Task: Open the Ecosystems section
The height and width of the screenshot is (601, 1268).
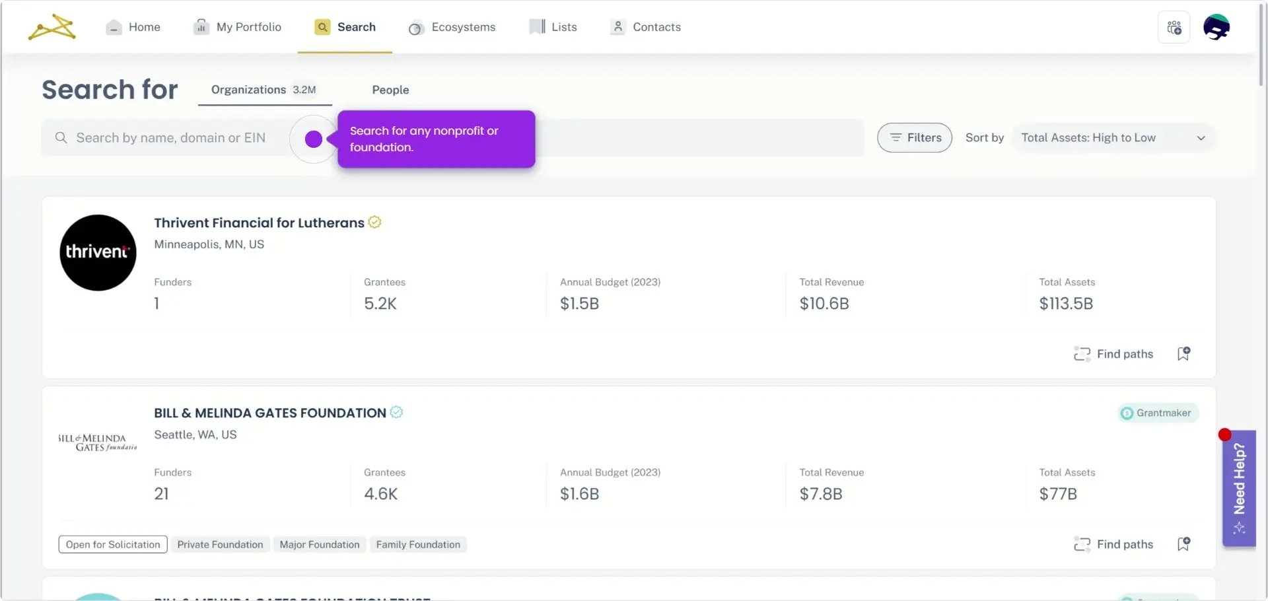Action: (x=452, y=27)
